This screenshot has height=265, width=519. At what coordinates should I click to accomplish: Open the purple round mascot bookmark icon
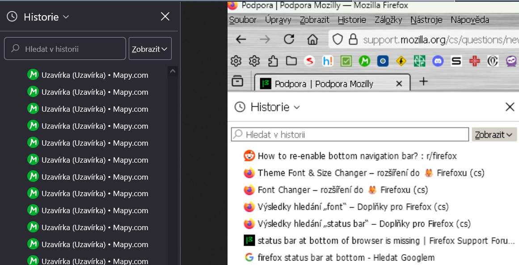(x=511, y=61)
